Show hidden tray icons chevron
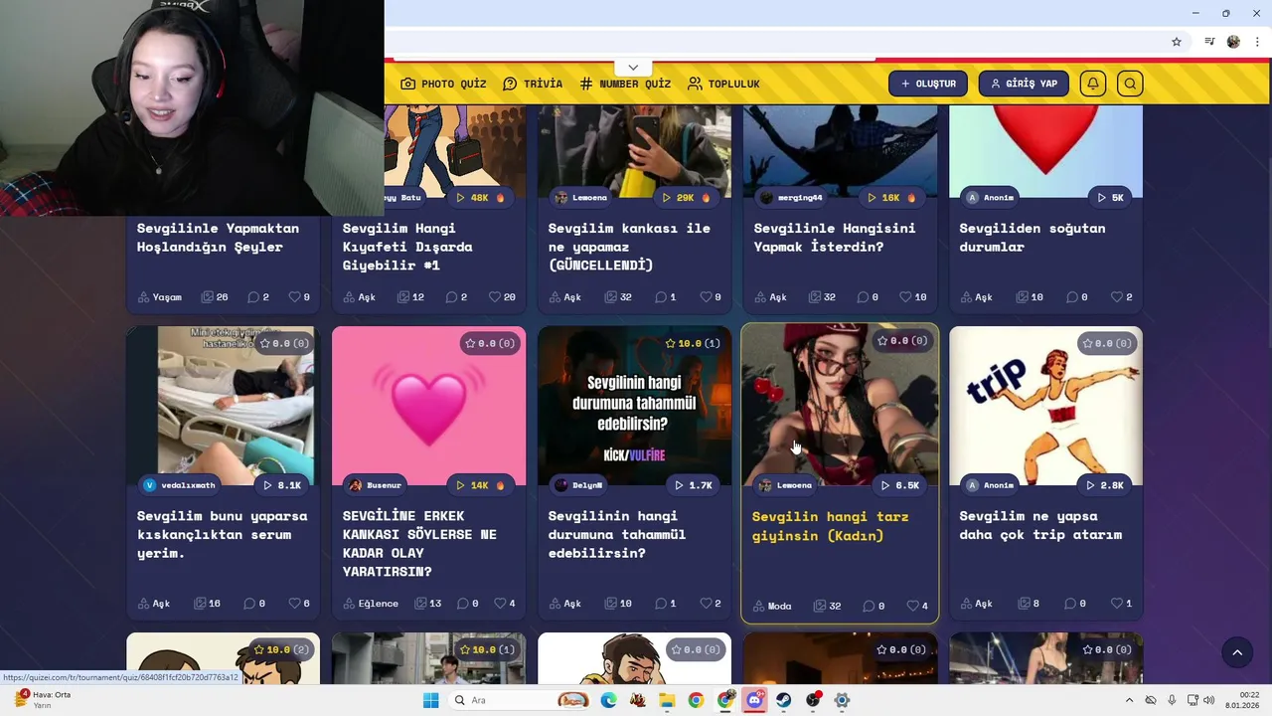This screenshot has height=716, width=1272. [1129, 700]
